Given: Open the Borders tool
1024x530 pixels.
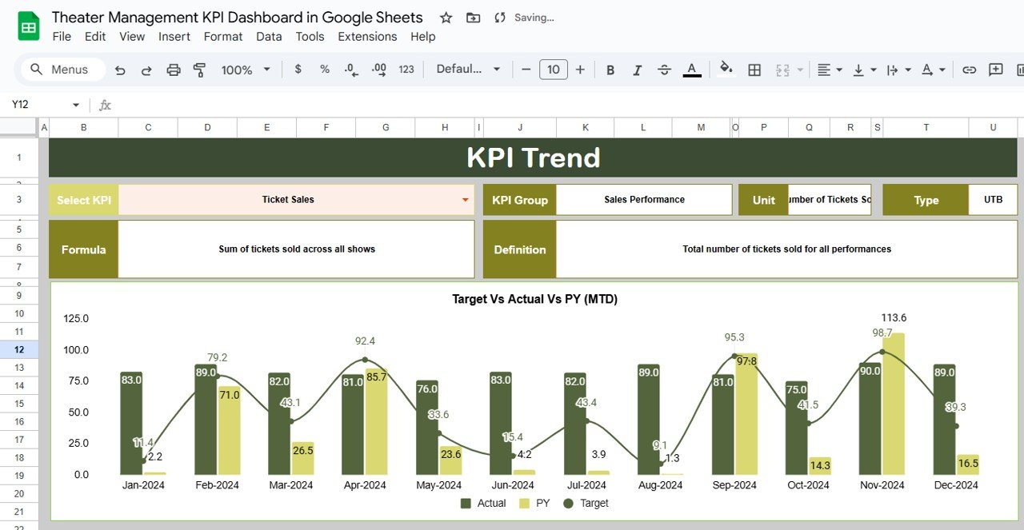Looking at the screenshot, I should pos(754,70).
